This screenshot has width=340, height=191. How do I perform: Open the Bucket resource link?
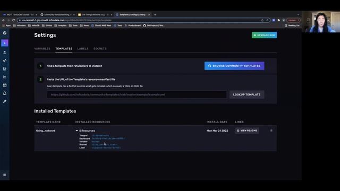click(x=104, y=144)
